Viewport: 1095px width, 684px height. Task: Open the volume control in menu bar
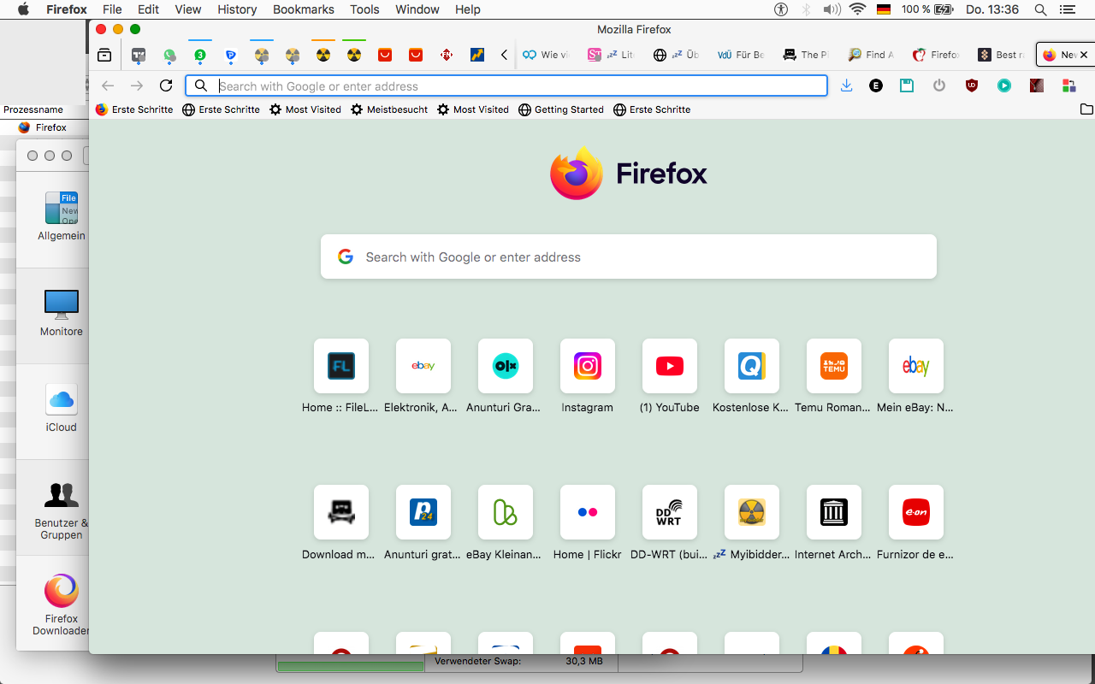click(831, 9)
